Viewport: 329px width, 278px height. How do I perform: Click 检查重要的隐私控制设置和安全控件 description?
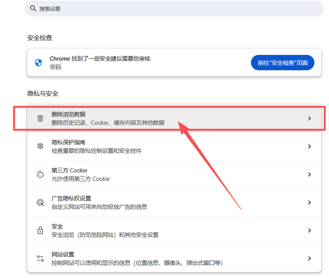pyautogui.click(x=96, y=151)
